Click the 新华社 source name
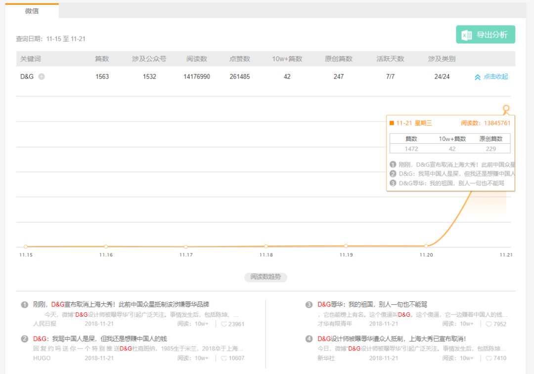The width and height of the screenshot is (534, 374). pyautogui.click(x=326, y=358)
